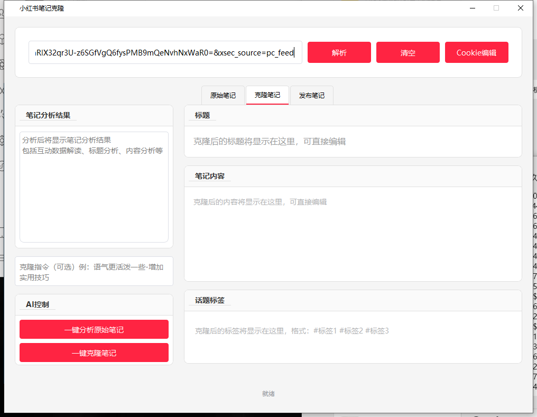Start cloning with 一键克隆笔记 button

(94, 353)
